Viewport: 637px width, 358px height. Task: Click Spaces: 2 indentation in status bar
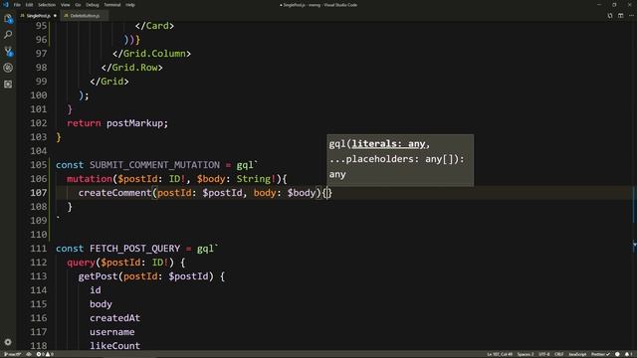click(526, 354)
